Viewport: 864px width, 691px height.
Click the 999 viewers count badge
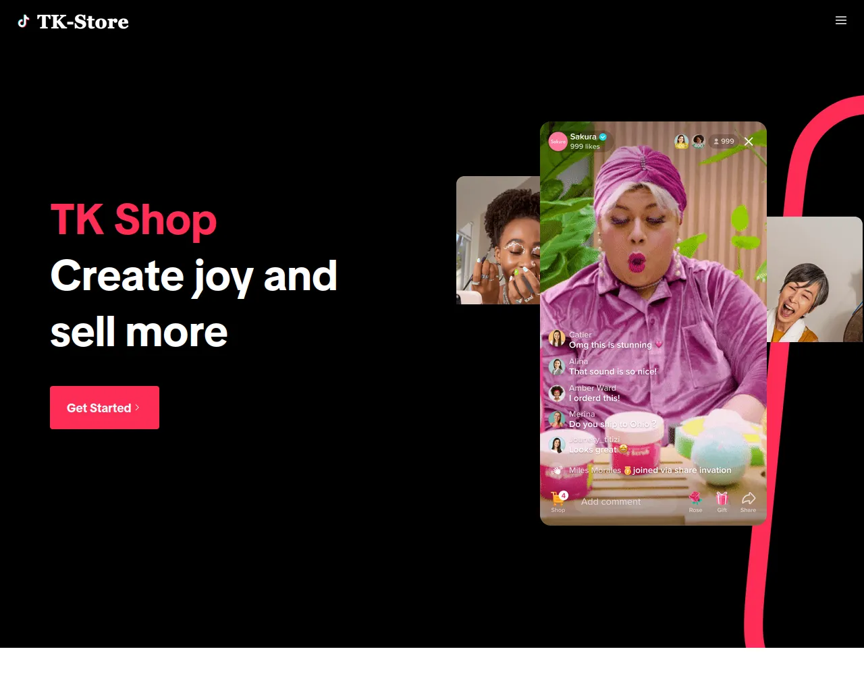point(724,141)
